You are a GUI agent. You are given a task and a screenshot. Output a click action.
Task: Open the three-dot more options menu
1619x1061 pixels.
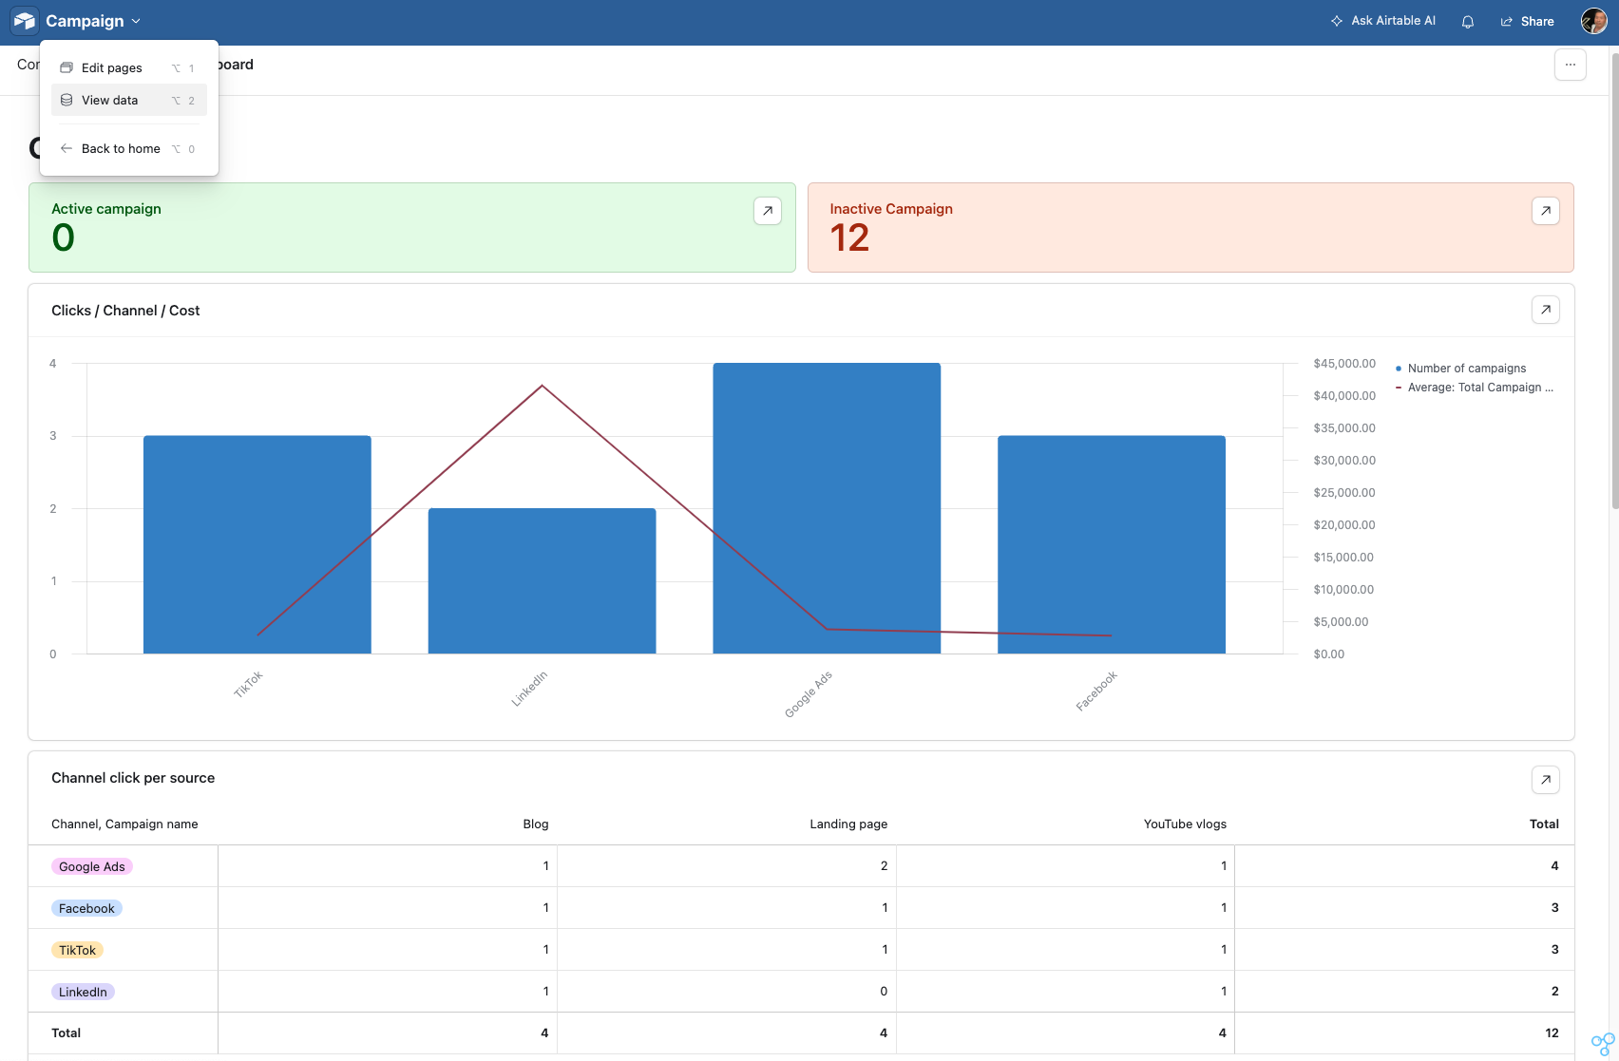click(1571, 66)
